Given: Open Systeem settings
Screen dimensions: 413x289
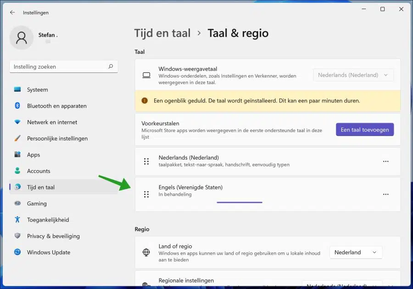Looking at the screenshot, I should (x=63, y=89).
